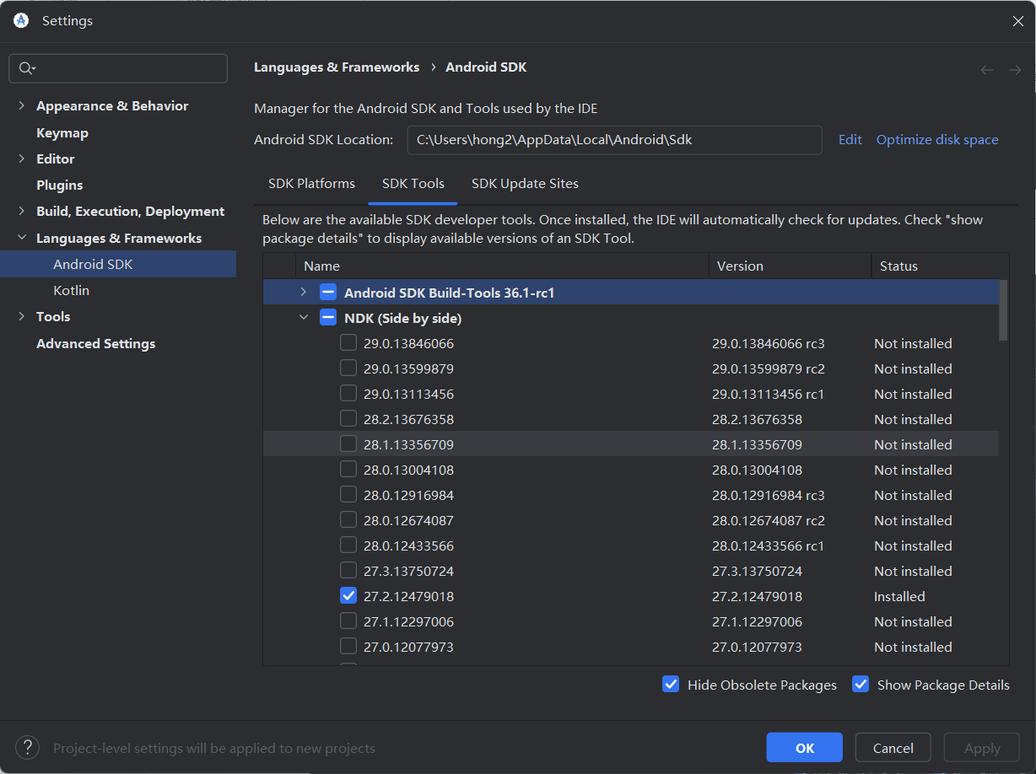Screen dimensions: 1036x774
Task: Open the SDK Update Sites tab
Action: click(x=525, y=184)
